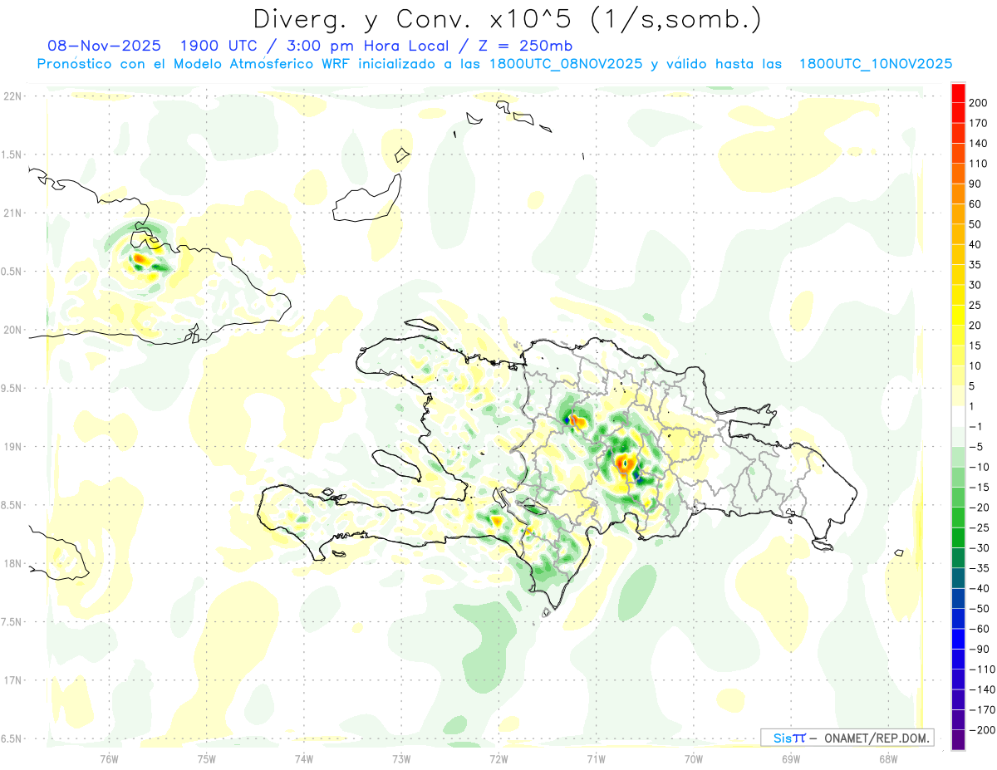Click the "73W" longitude label
The image size is (997, 770).
click(x=401, y=759)
